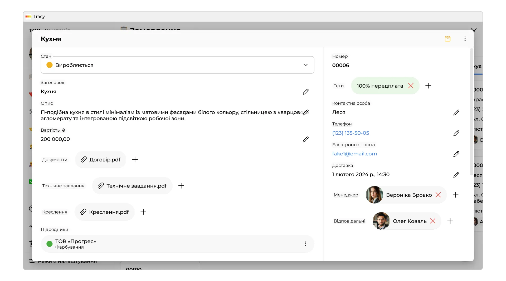
Task: Click the yellow status dot beside Виробляється
Action: tap(49, 65)
